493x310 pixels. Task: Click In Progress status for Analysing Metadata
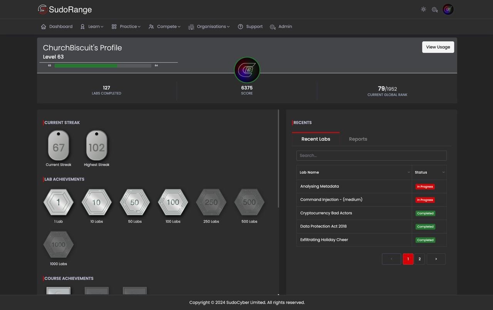coord(425,187)
